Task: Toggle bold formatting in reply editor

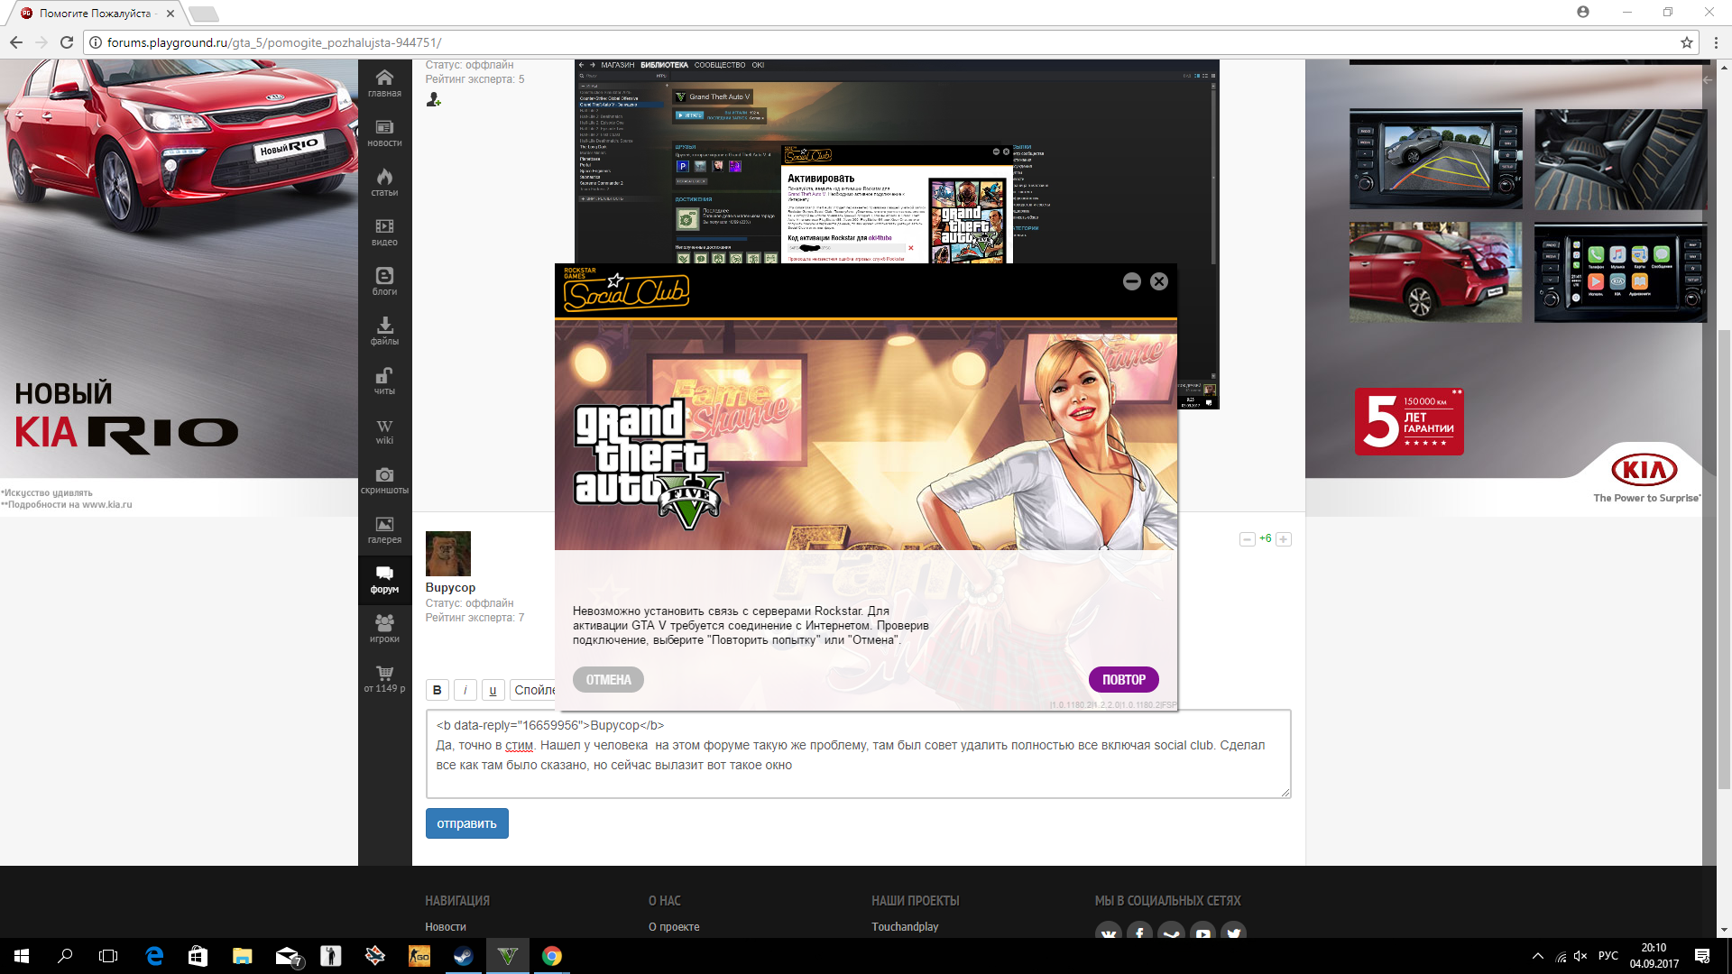Action: pos(437,690)
